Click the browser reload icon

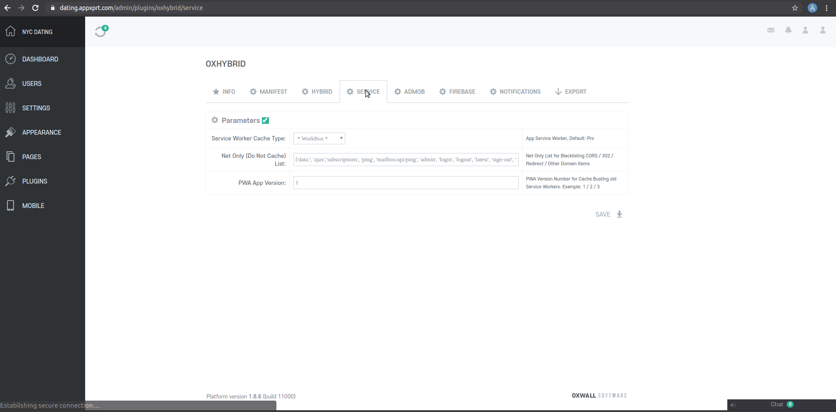coord(35,8)
